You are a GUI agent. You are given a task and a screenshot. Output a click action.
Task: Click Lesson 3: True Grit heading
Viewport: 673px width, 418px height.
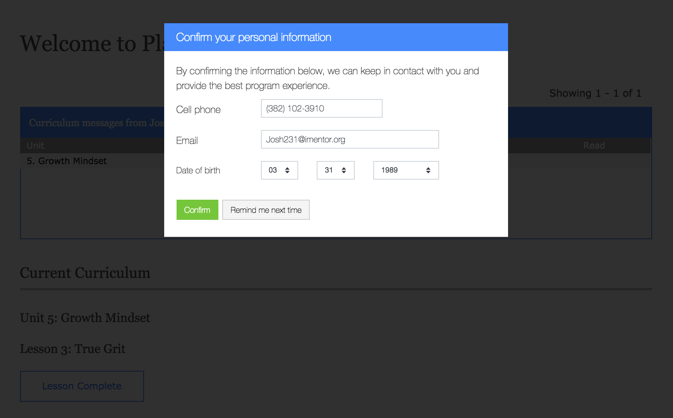(x=72, y=349)
